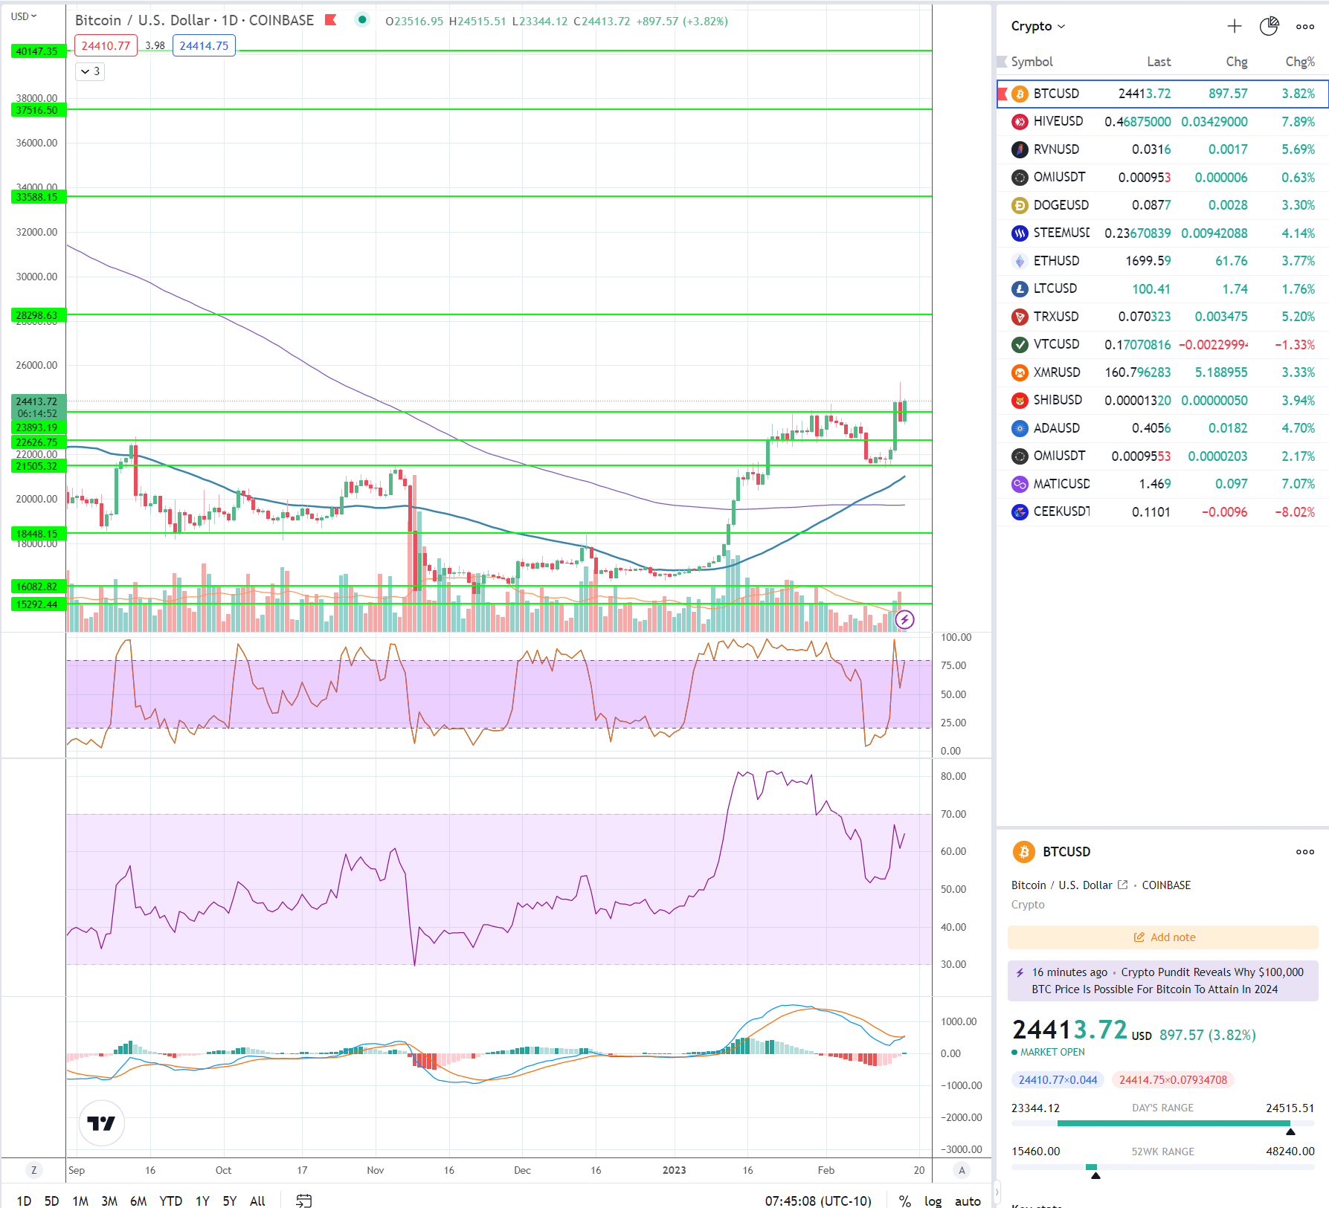Toggle auto scale mode
1329x1208 pixels.
coord(968,1201)
